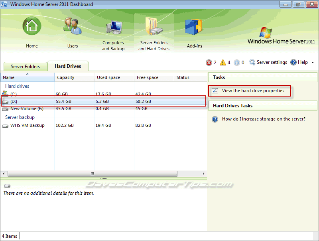319x241 pixels.
Task: Click the Hard drives group header
Action: 17,86
